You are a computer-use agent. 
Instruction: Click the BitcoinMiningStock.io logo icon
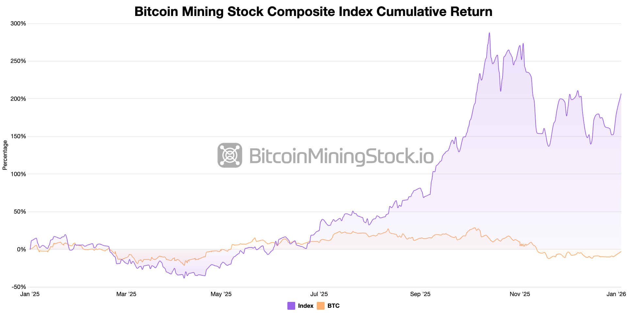click(x=230, y=155)
